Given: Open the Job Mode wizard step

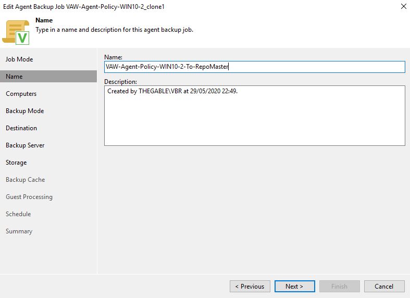Looking at the screenshot, I should pos(19,59).
